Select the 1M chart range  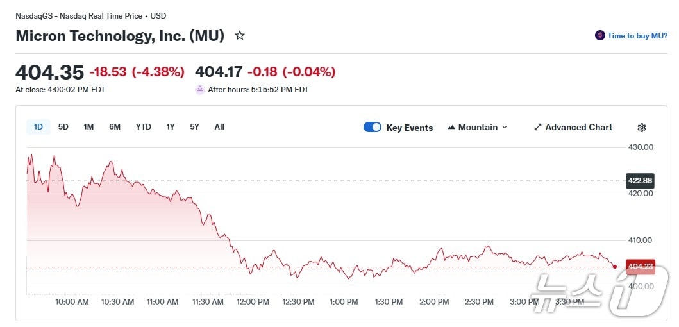(88, 127)
